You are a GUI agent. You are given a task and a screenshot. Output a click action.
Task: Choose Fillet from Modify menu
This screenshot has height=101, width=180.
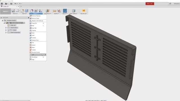[x=38, y=26]
